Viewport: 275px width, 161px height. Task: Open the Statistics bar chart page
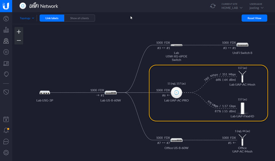(6, 30)
